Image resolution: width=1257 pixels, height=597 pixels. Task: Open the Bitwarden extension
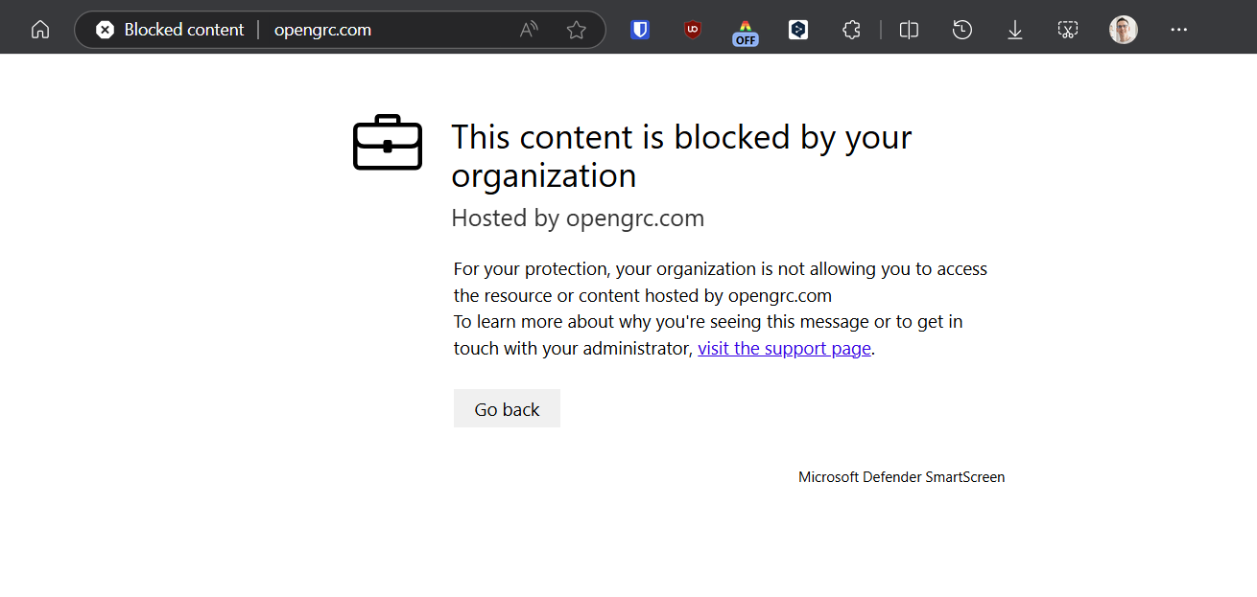[640, 30]
